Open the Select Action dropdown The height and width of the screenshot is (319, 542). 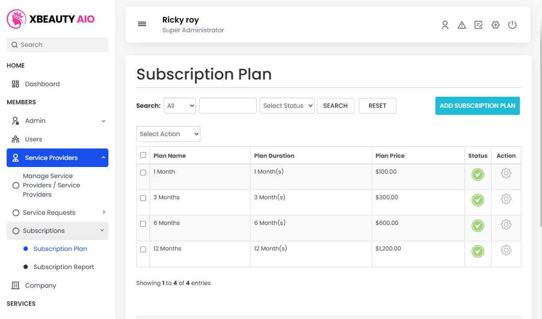[168, 133]
